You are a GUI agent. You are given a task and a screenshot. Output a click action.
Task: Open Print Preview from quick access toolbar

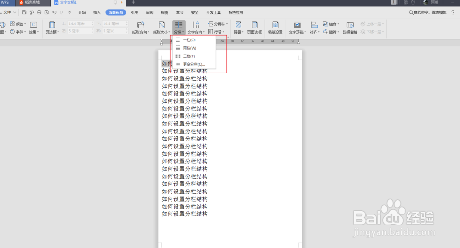coord(46,12)
